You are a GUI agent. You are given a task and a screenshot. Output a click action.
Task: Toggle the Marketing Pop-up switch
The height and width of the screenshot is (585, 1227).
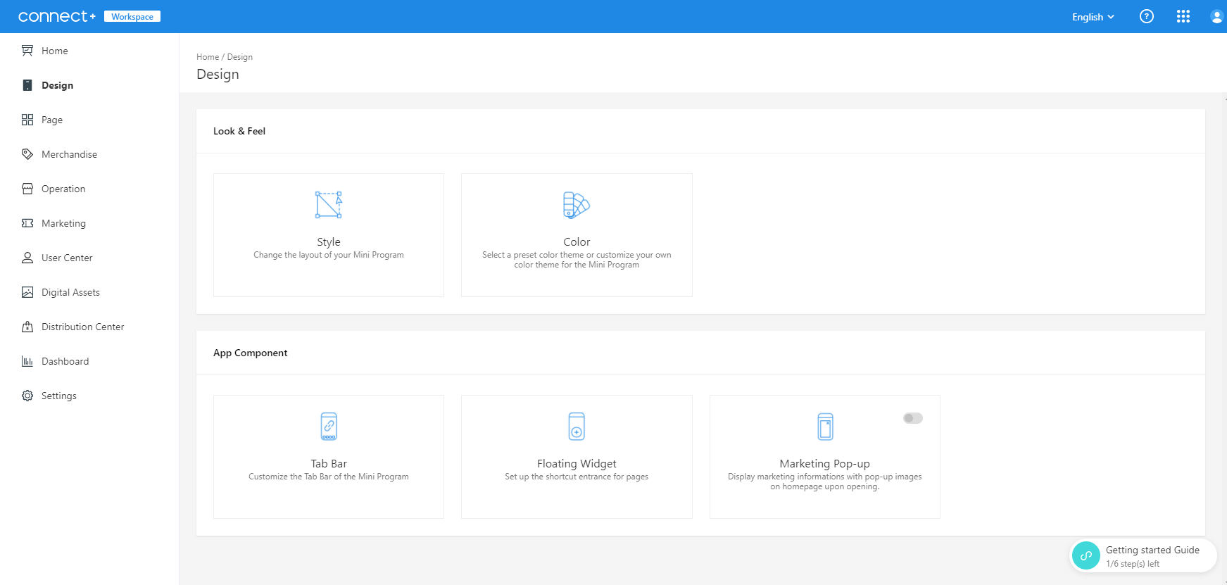tap(913, 418)
